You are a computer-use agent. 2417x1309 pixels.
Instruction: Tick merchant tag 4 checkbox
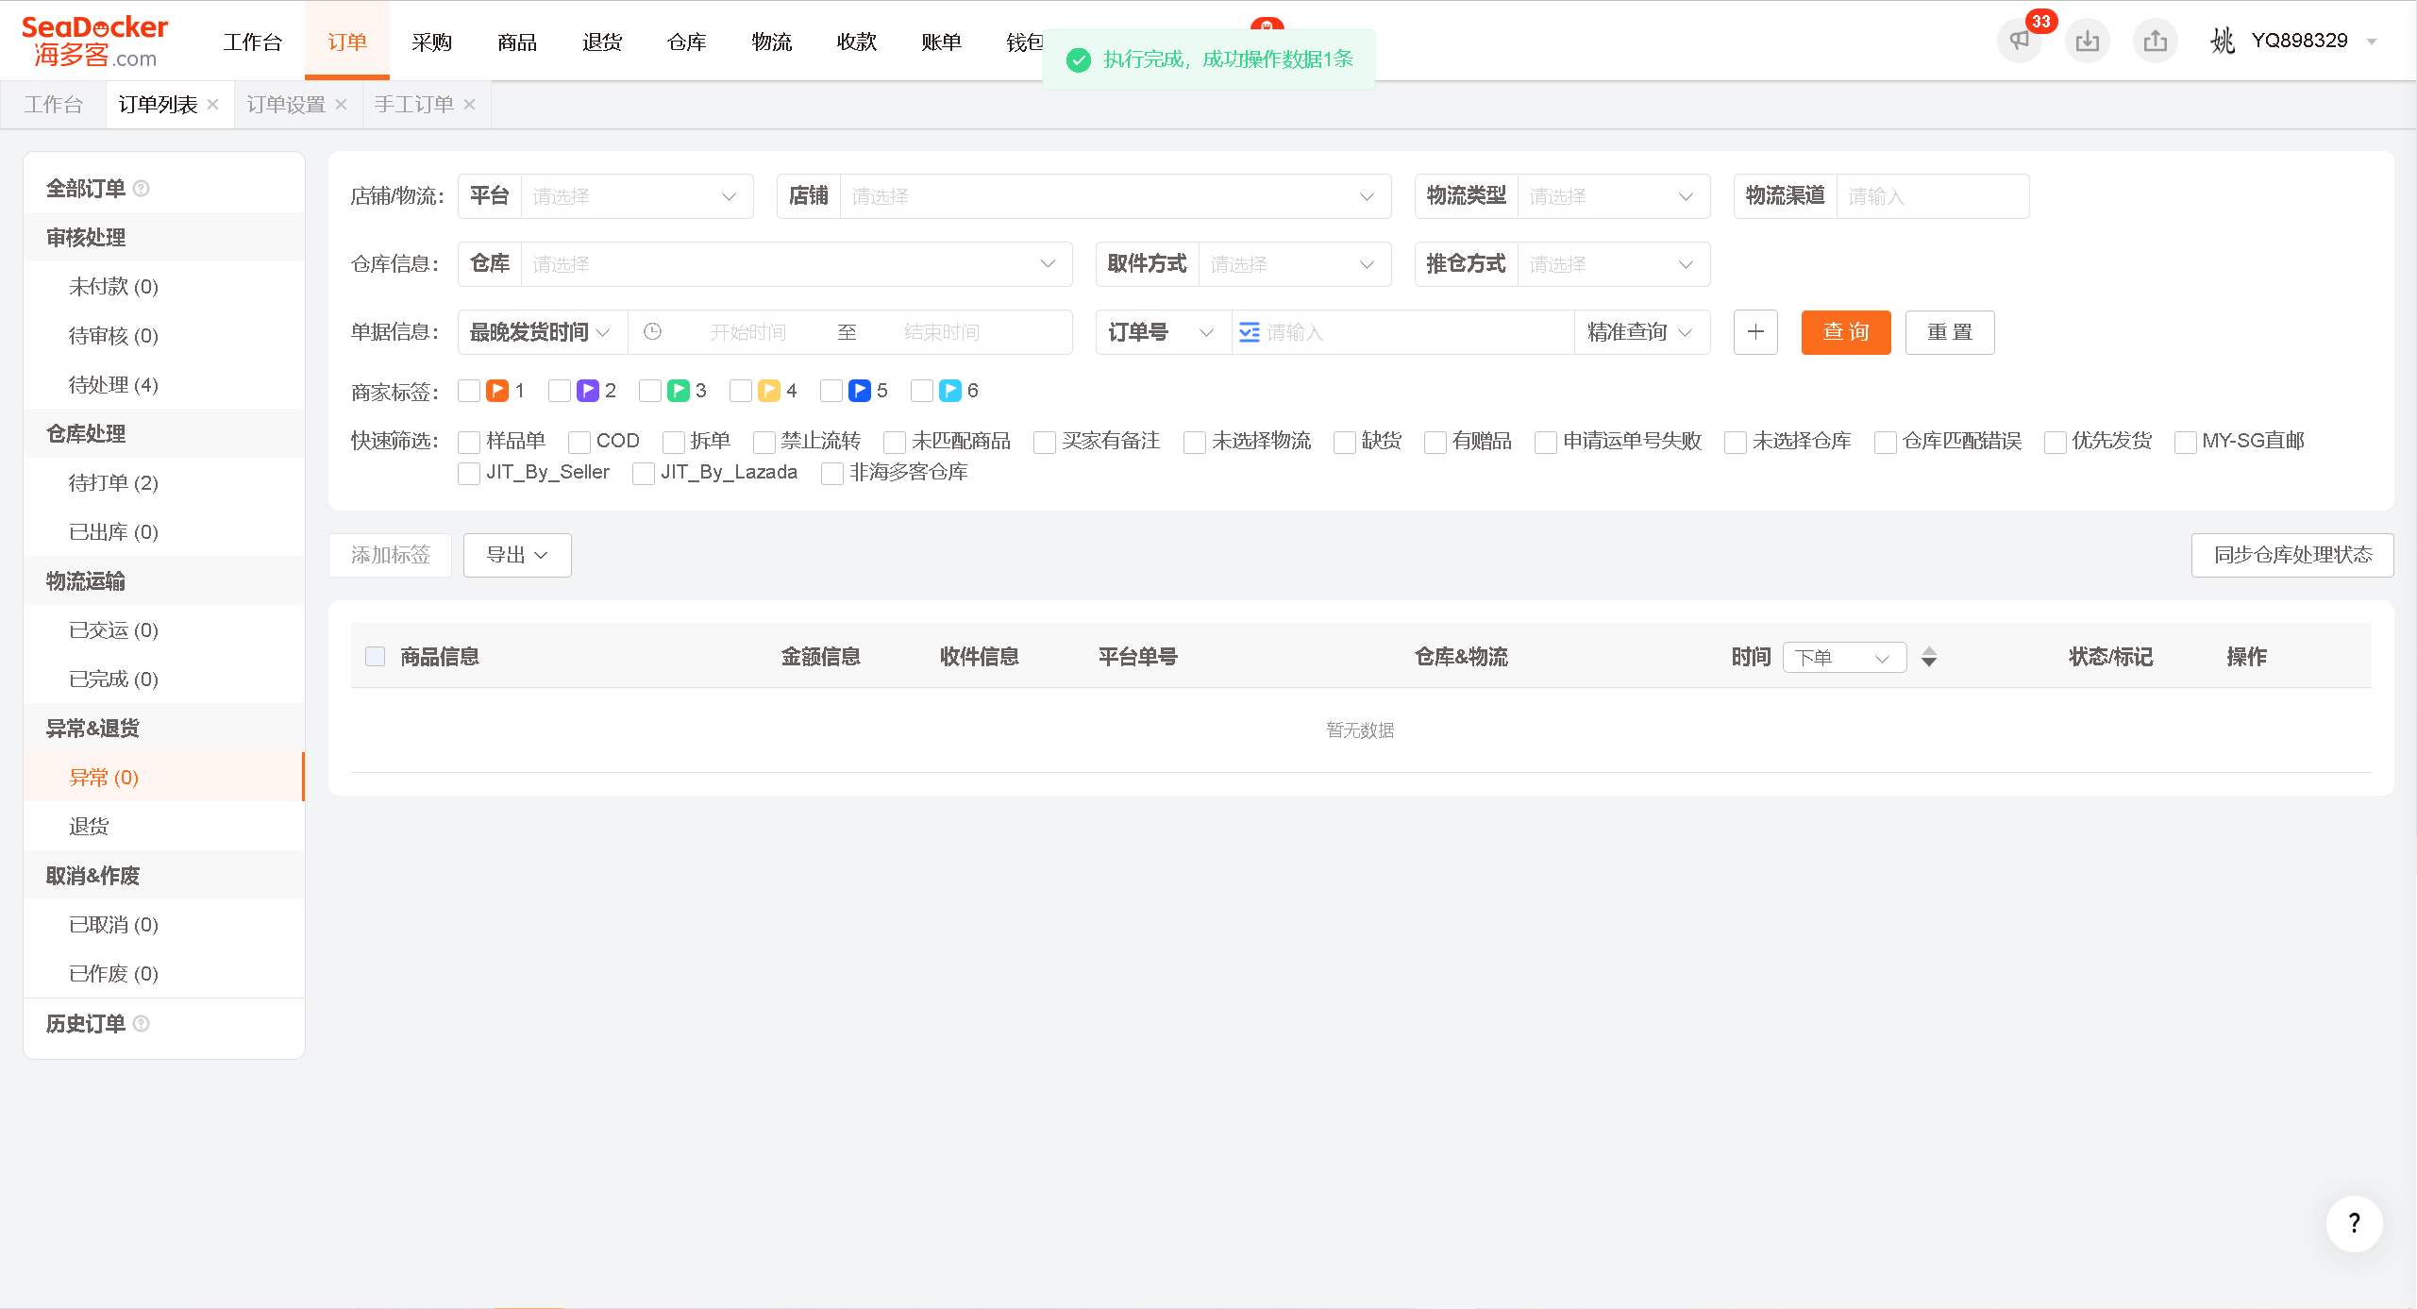(x=741, y=391)
